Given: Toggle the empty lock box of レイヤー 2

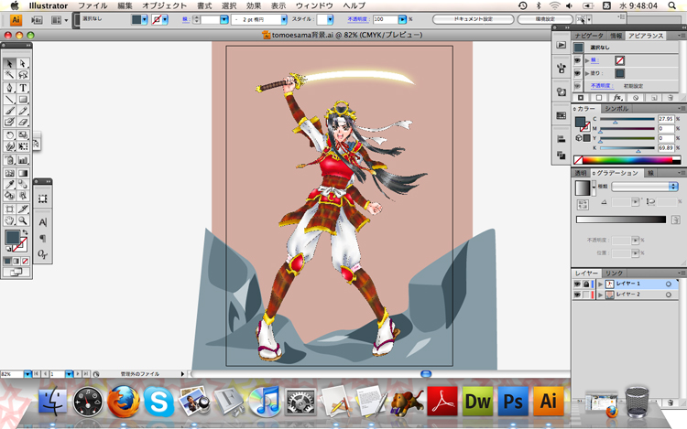Looking at the screenshot, I should click(x=586, y=295).
